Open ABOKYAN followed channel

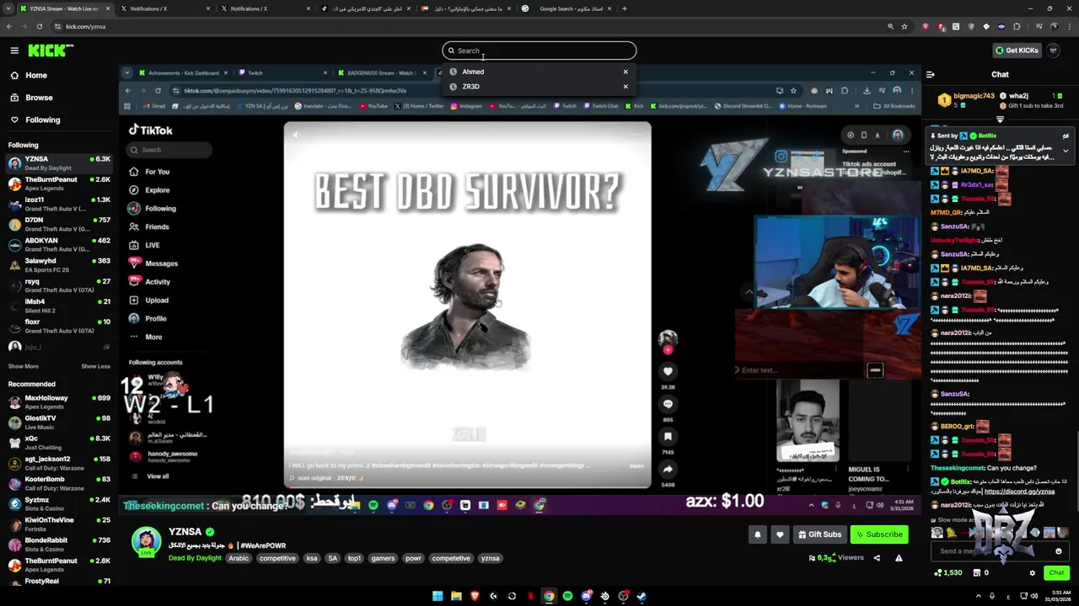click(59, 244)
